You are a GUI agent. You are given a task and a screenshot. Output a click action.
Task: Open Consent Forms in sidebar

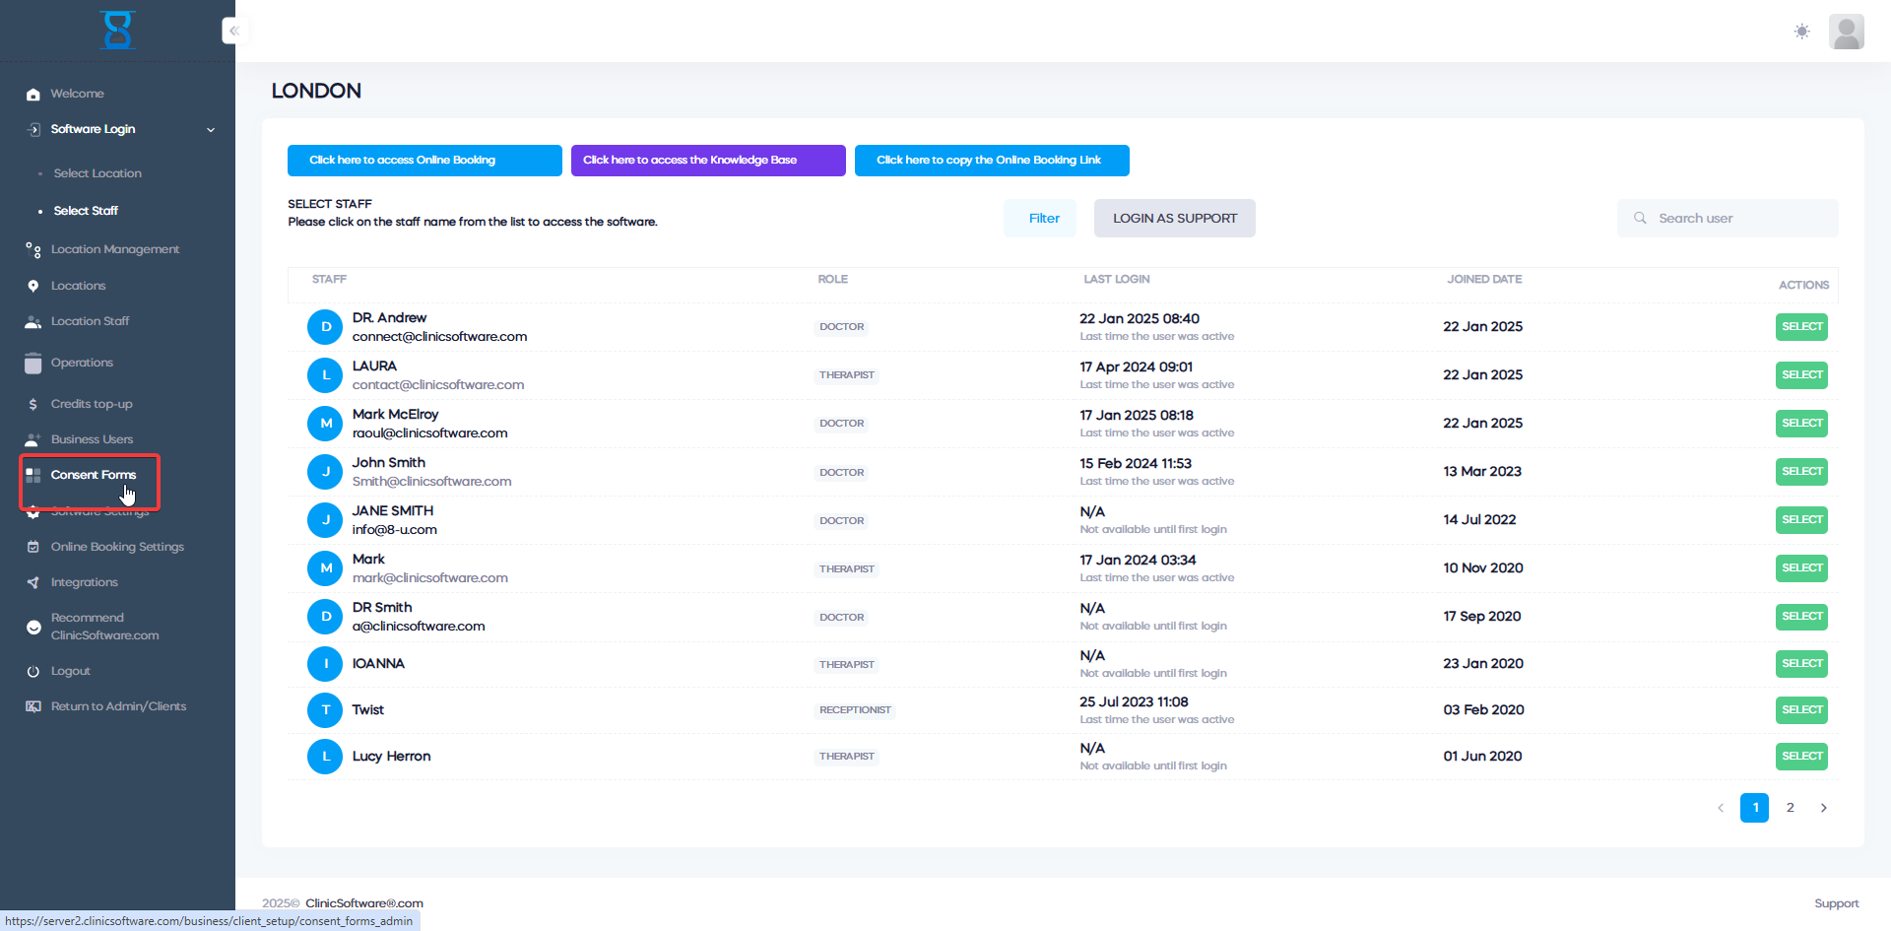point(93,476)
